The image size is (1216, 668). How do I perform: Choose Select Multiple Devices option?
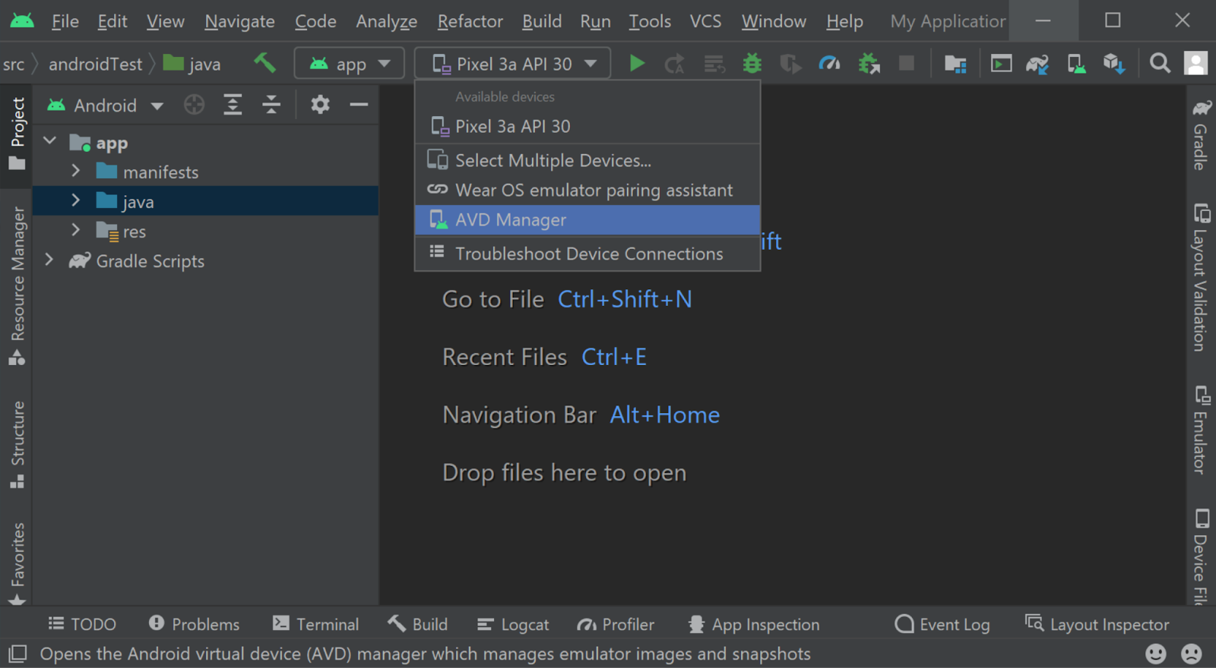(x=587, y=161)
